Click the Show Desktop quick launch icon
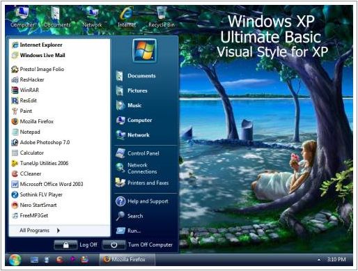This screenshot has width=358, height=271. 34,259
